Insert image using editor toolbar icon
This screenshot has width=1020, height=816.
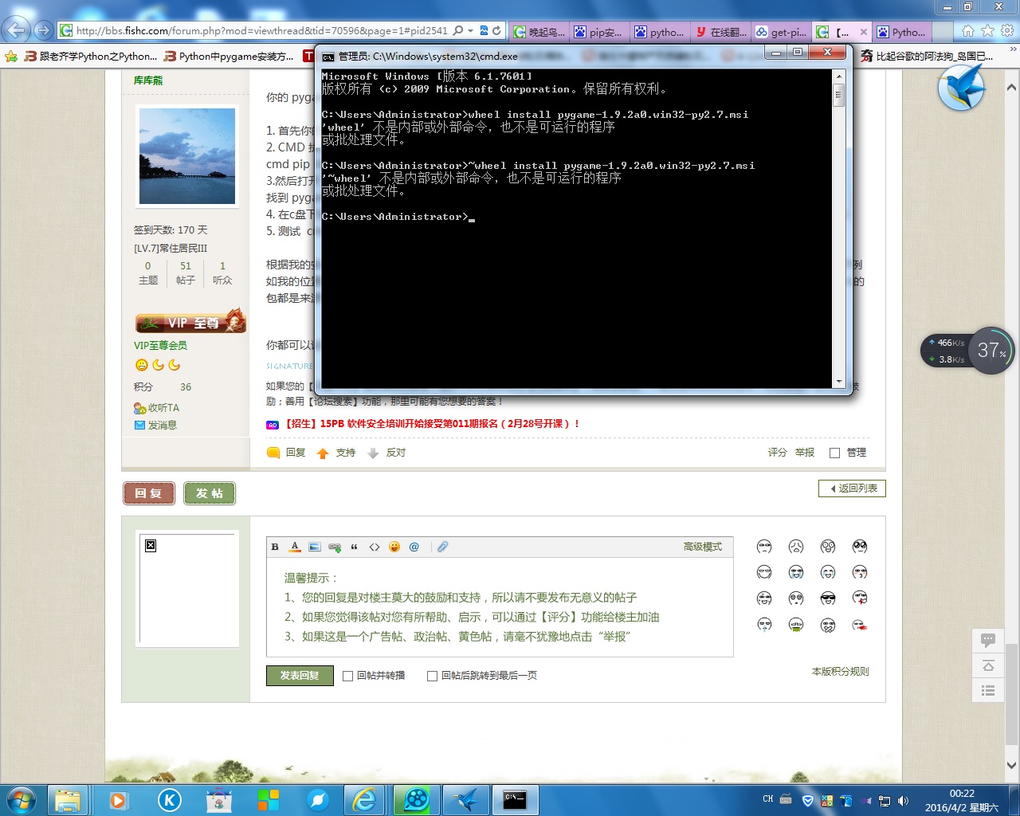coord(315,547)
